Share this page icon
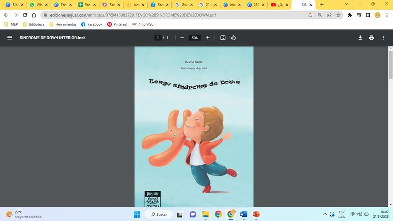Image resolution: width=393 pixels, height=221 pixels. (329, 15)
